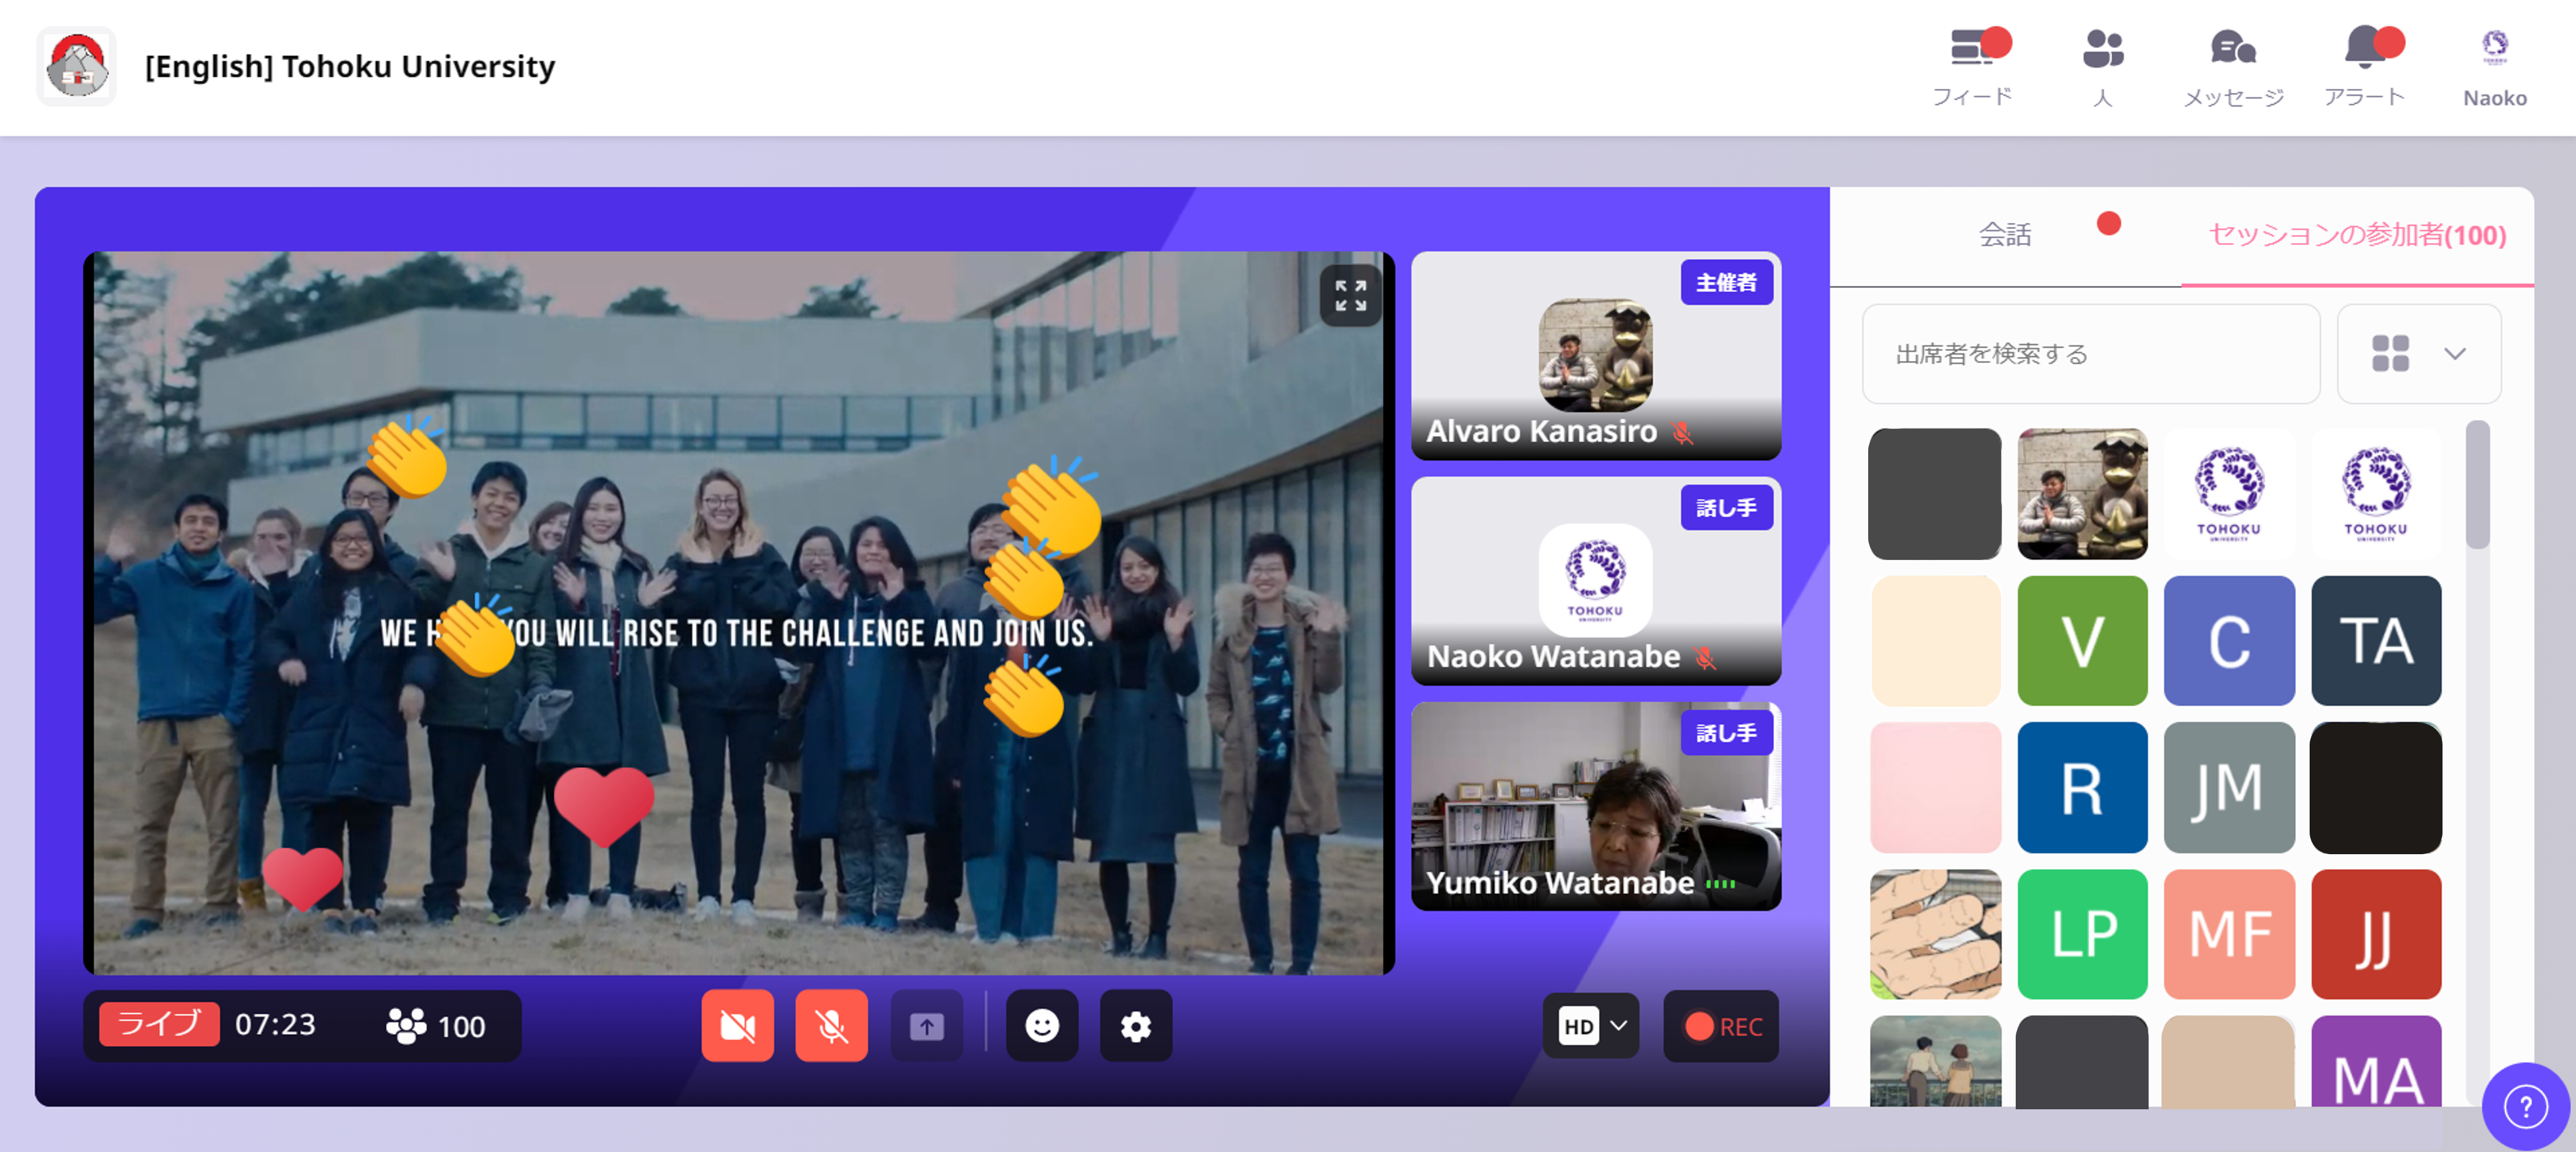Screen dimensions: 2576x1152
Task: Select the anime couple scene avatar
Action: (x=1935, y=1062)
